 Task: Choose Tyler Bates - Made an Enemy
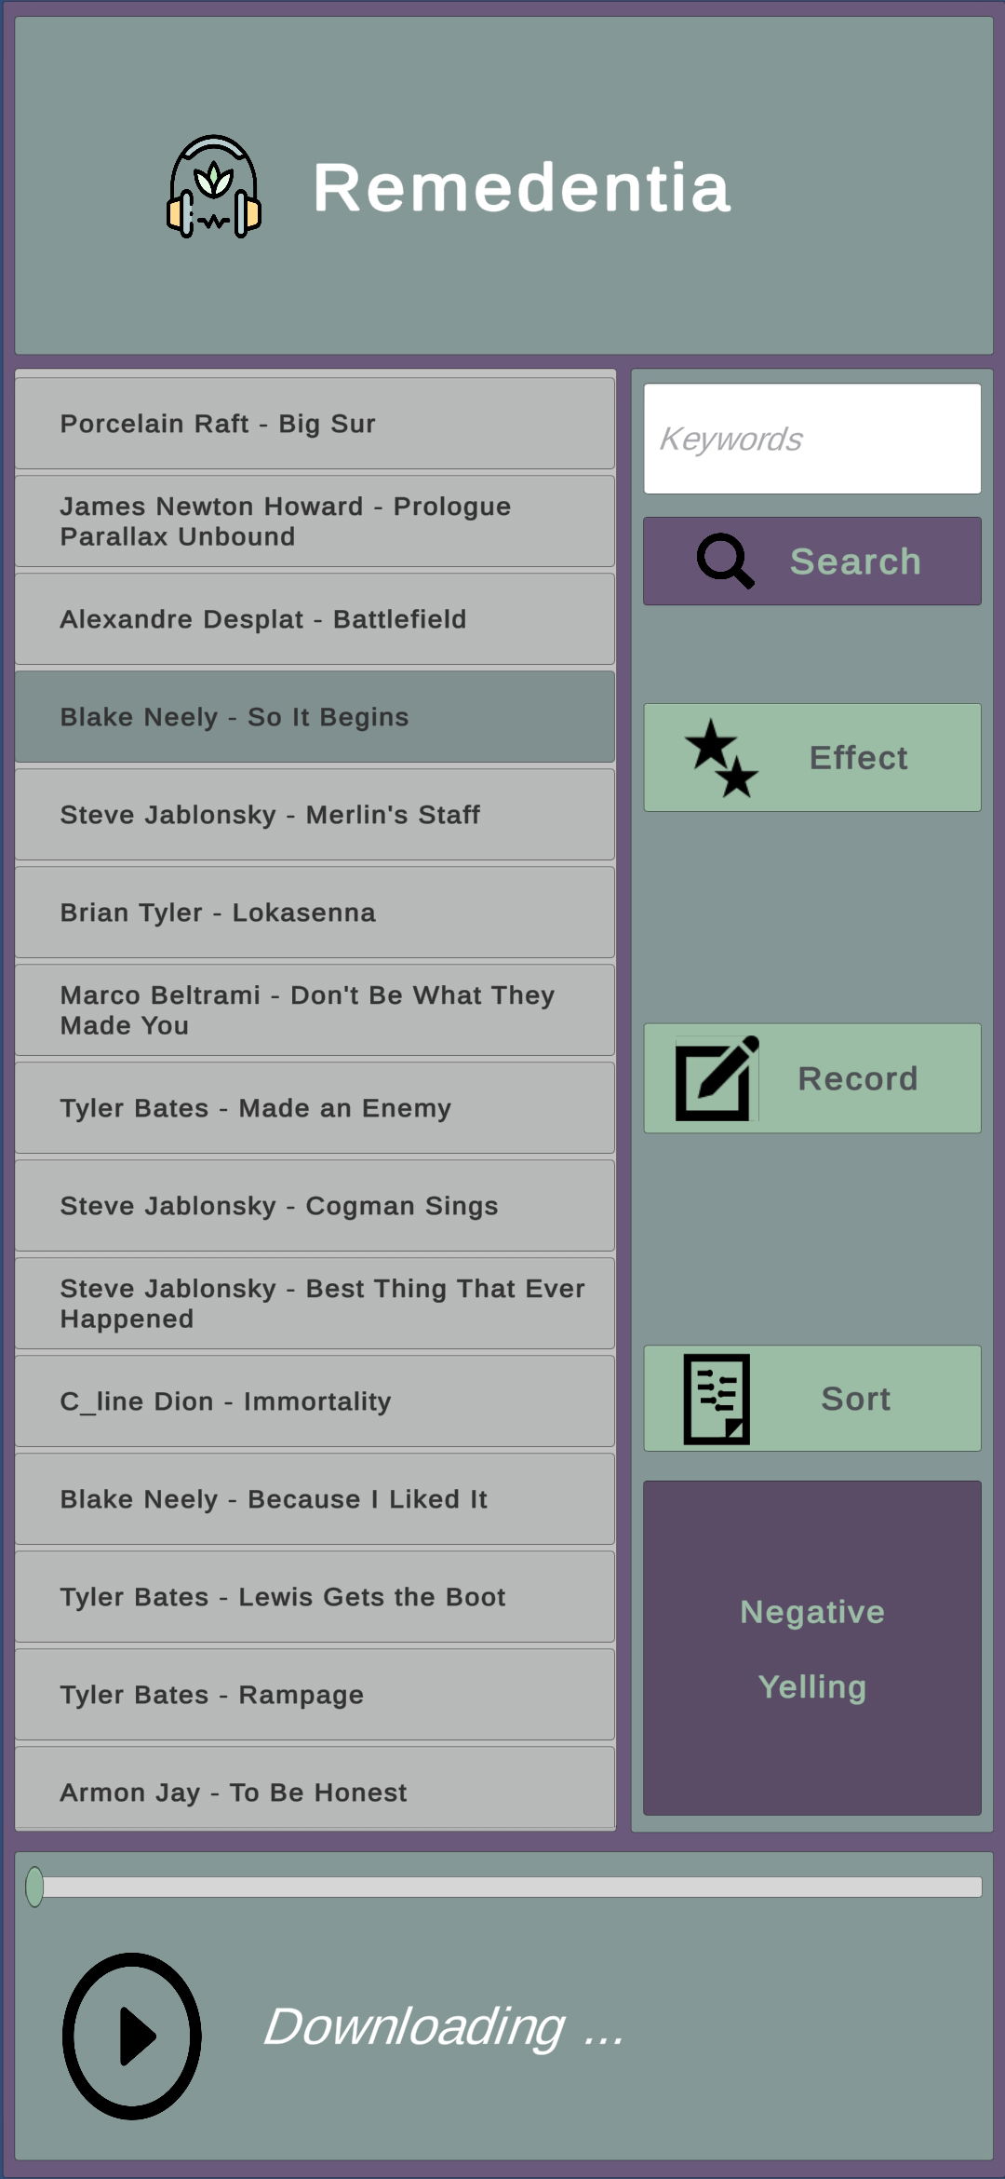pyautogui.click(x=315, y=1108)
